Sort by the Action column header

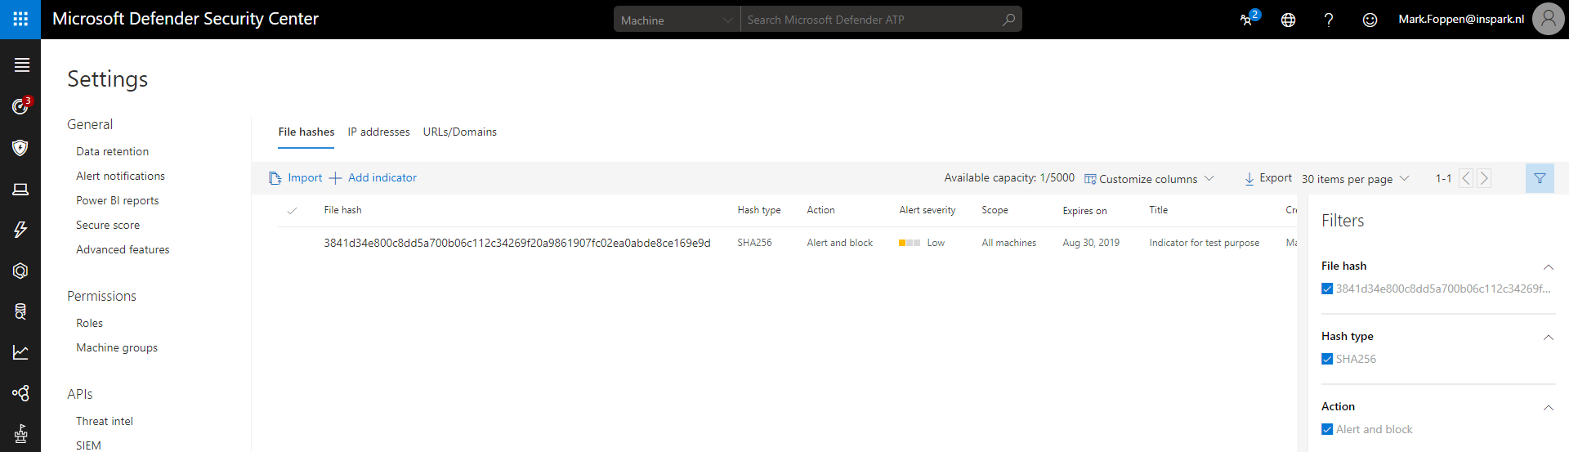[820, 210]
